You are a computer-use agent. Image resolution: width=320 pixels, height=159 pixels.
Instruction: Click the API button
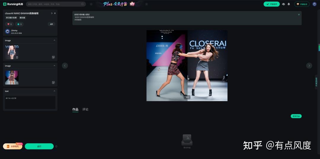pyautogui.click(x=52, y=24)
